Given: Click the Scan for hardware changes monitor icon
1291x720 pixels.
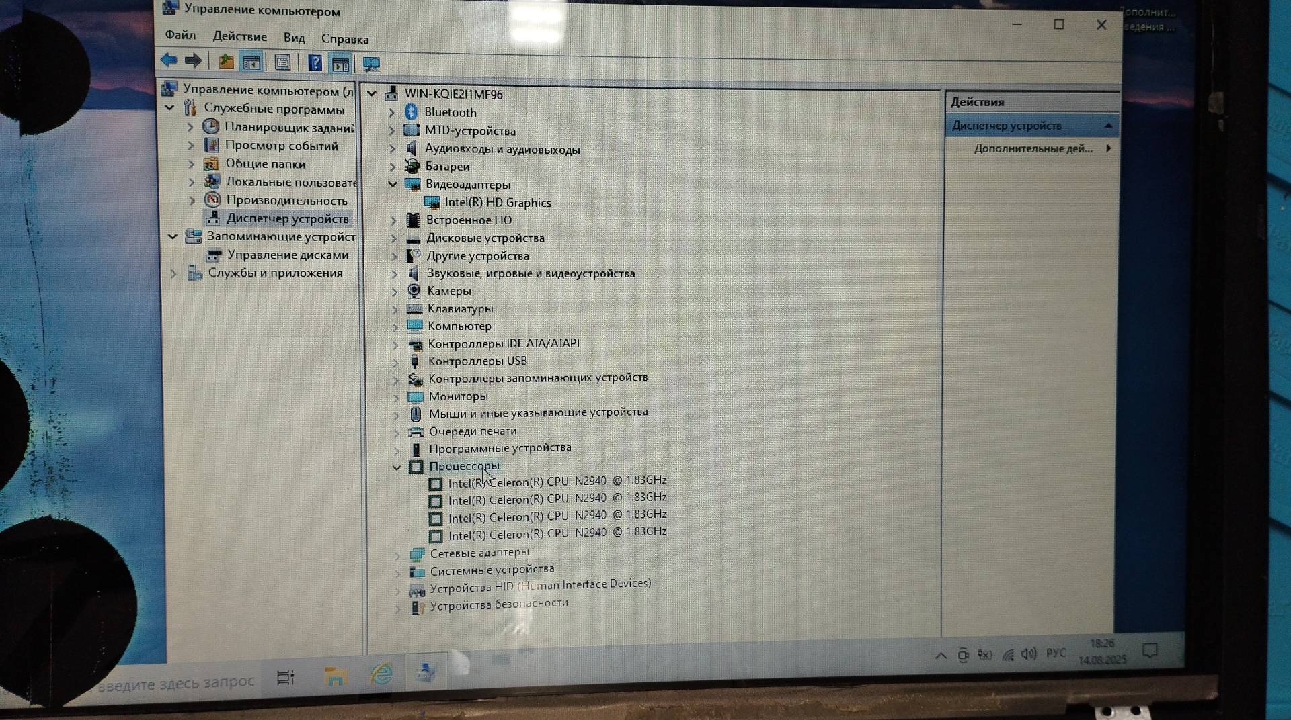Looking at the screenshot, I should [x=371, y=64].
